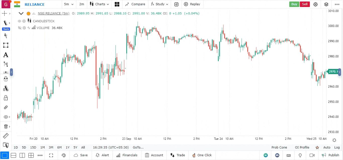Toggle visibility of the CANDLESTICK series
Viewport: 343px width, 160px height.
pyautogui.click(x=19, y=21)
